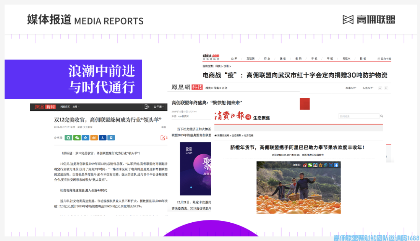Image resolution: width=420 pixels, height=241 pixels.
Task: Click the Consumer Daily 消费日报 logo
Action: coord(232,116)
